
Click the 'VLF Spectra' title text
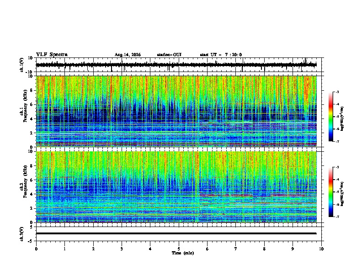click(x=52, y=55)
